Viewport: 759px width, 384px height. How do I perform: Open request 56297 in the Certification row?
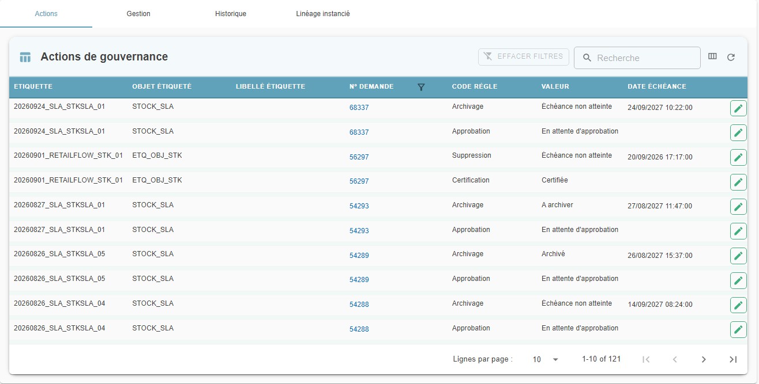(x=359, y=181)
